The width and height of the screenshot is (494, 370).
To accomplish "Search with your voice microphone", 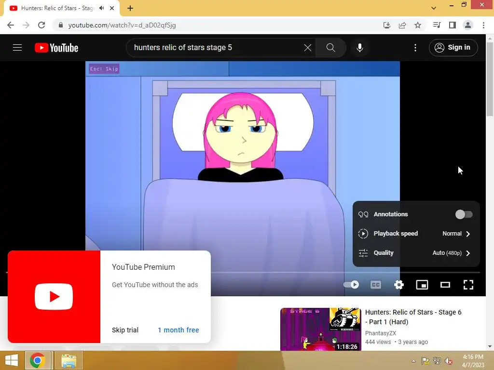I will click(359, 48).
